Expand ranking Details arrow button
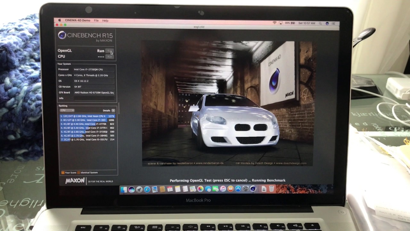Viewport: 410px width, 231px height. 113,110
